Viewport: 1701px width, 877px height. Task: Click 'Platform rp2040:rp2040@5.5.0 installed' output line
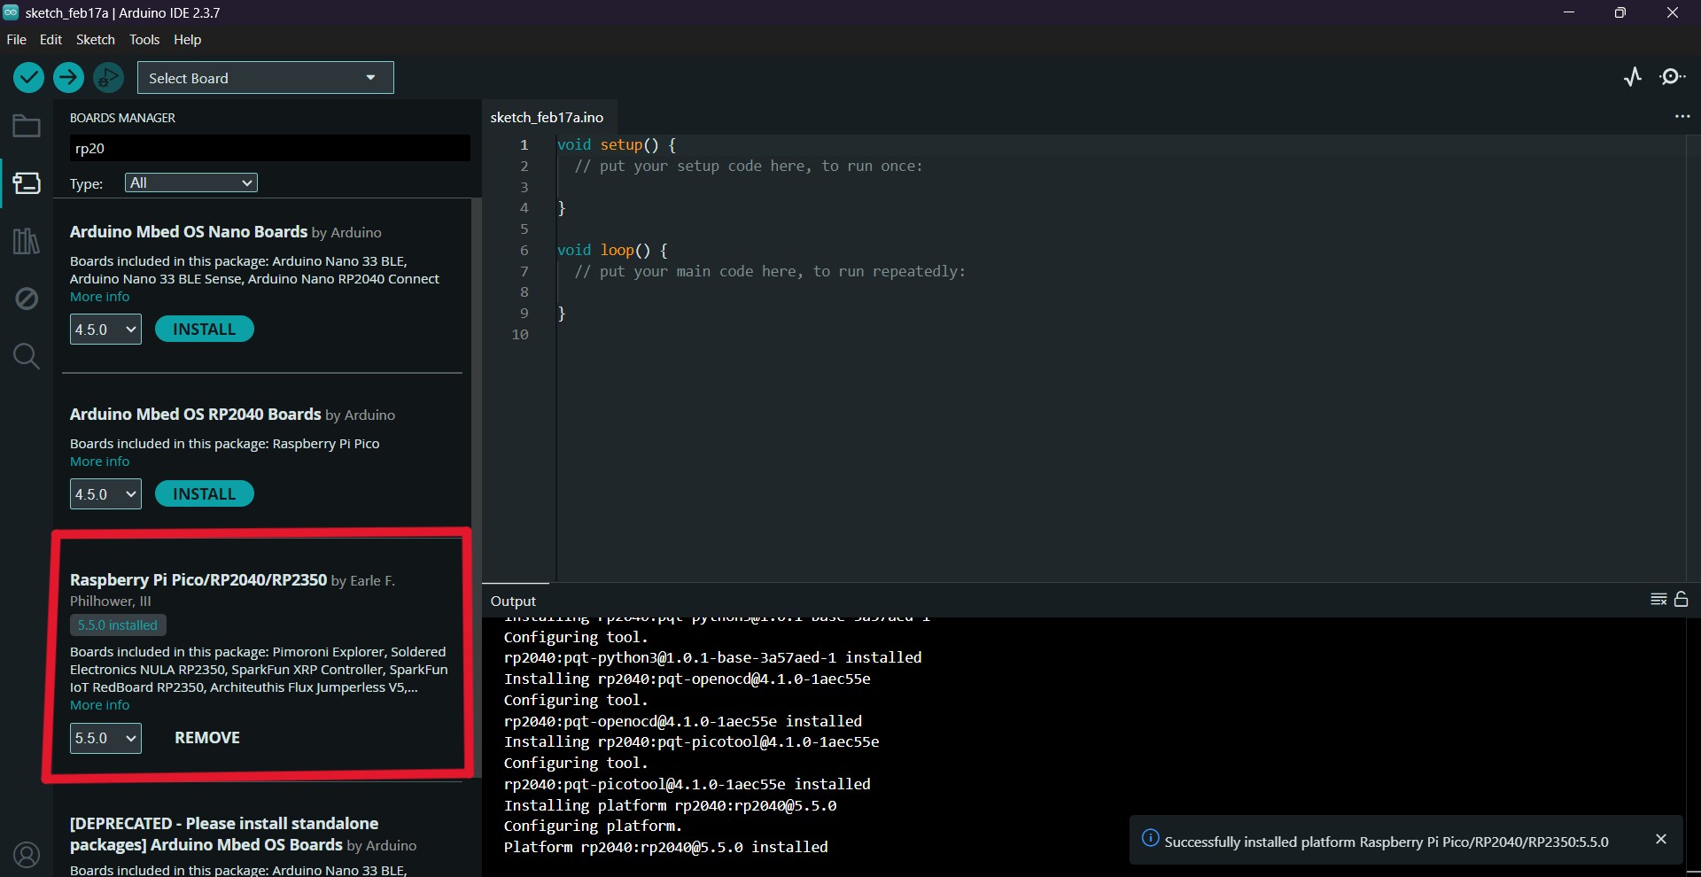(x=666, y=847)
